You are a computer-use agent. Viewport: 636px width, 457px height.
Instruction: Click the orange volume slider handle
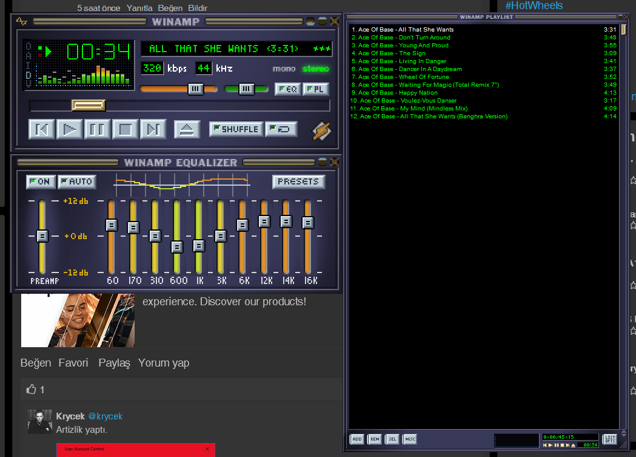(195, 89)
